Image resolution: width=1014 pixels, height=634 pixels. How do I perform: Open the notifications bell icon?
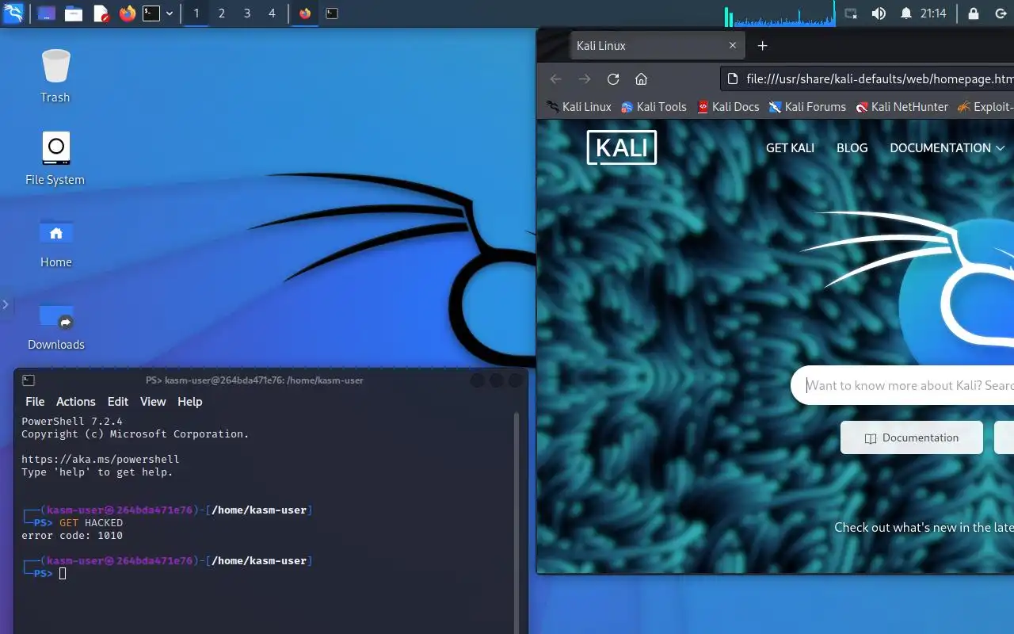[x=906, y=13]
